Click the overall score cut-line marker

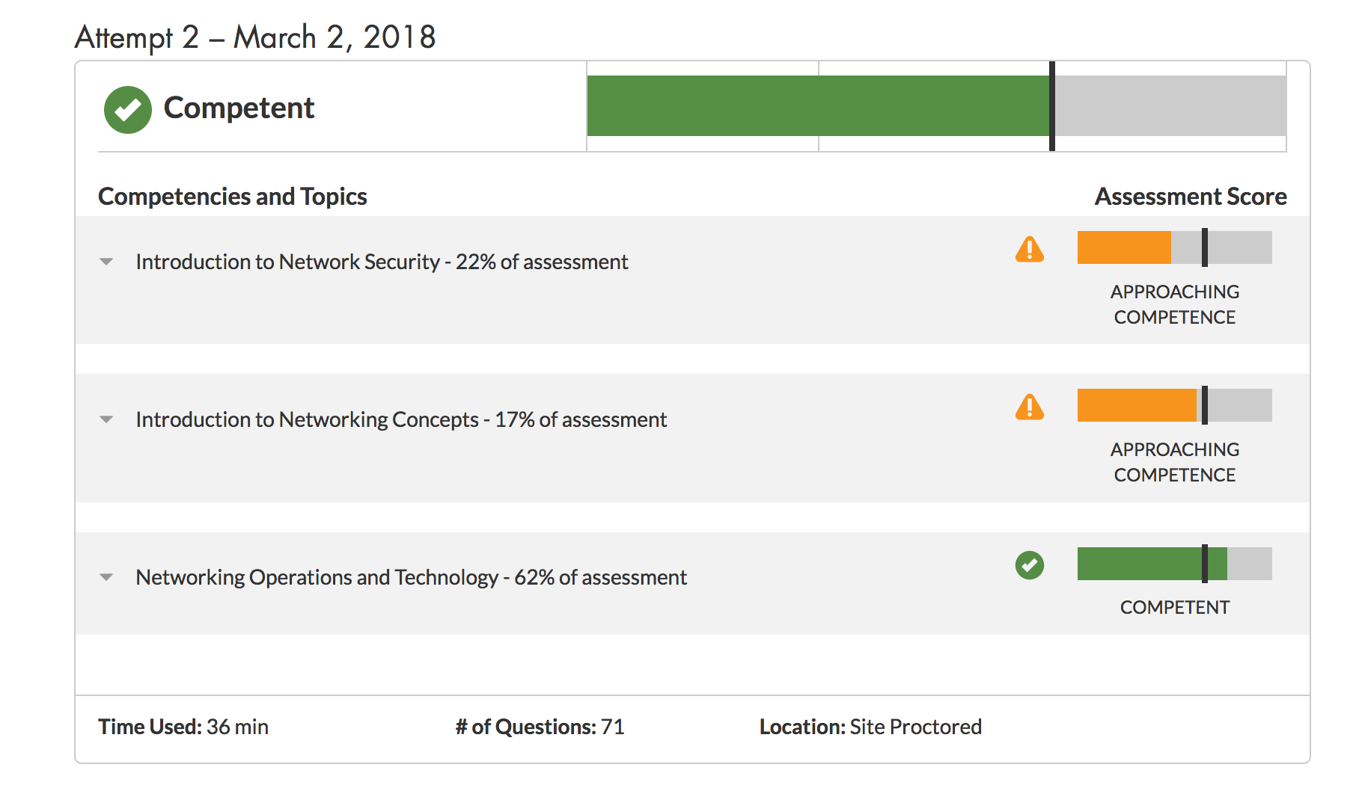pyautogui.click(x=1052, y=106)
